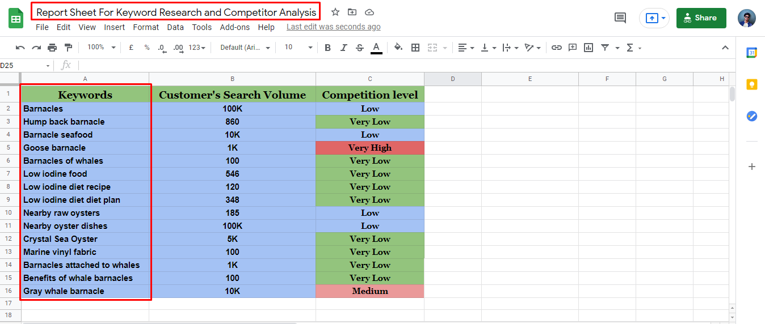765x324 pixels.
Task: Open the borders tool
Action: pyautogui.click(x=415, y=48)
